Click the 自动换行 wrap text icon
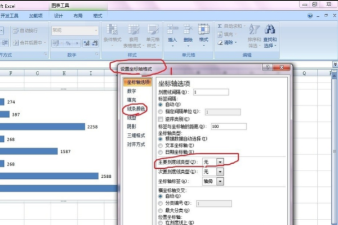338x225 pixels. coord(16,30)
